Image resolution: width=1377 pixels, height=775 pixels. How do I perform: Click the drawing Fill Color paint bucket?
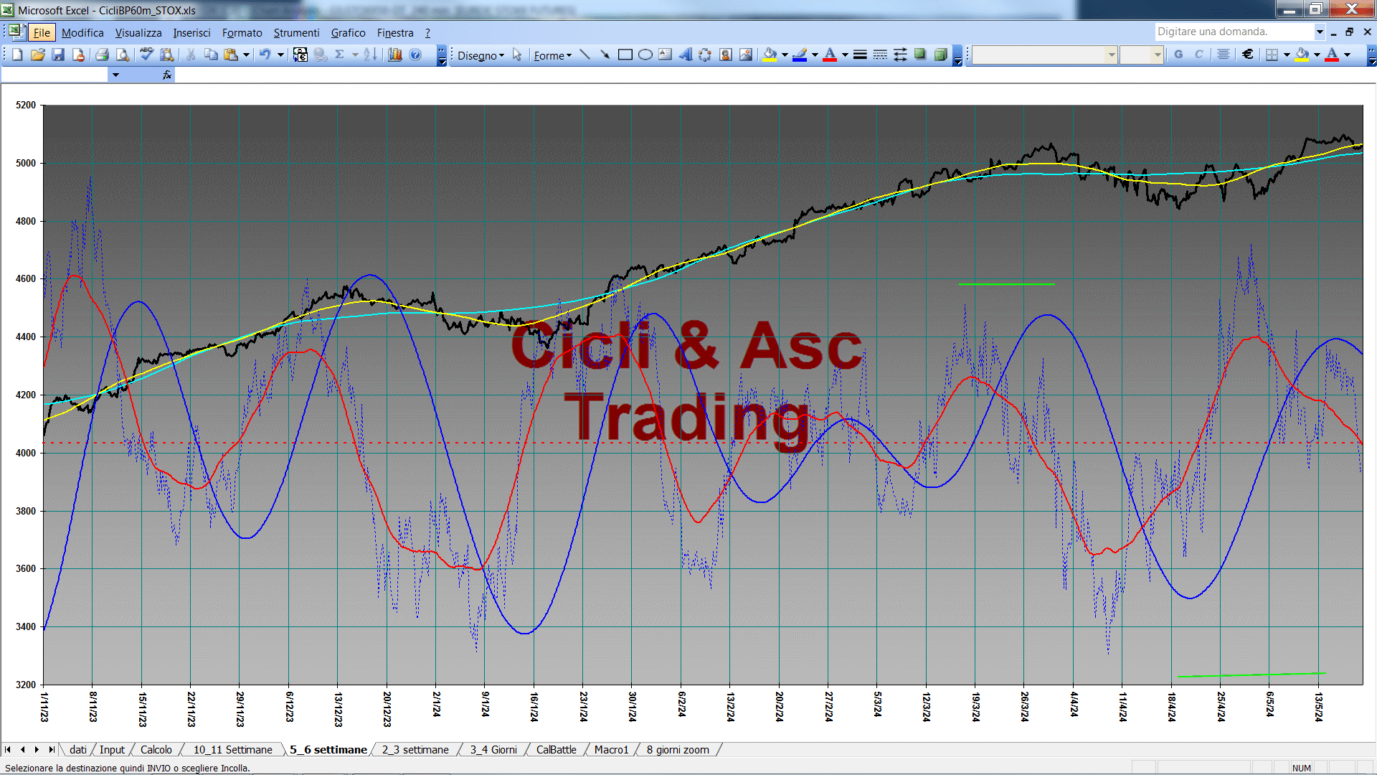[770, 55]
